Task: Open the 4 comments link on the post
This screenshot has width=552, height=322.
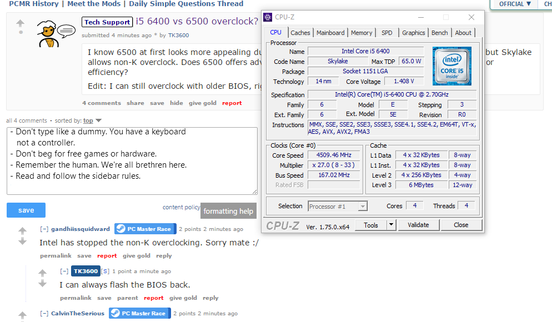Action: pyautogui.click(x=102, y=103)
